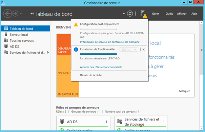
Task: Click the Serveur local icon in sidebar
Action: (6, 34)
